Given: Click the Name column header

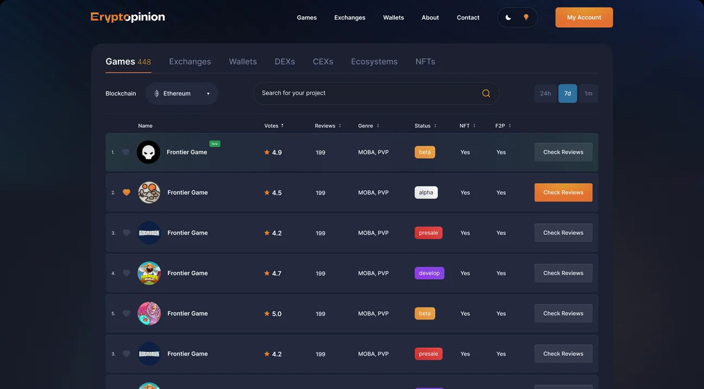Looking at the screenshot, I should click(x=145, y=126).
